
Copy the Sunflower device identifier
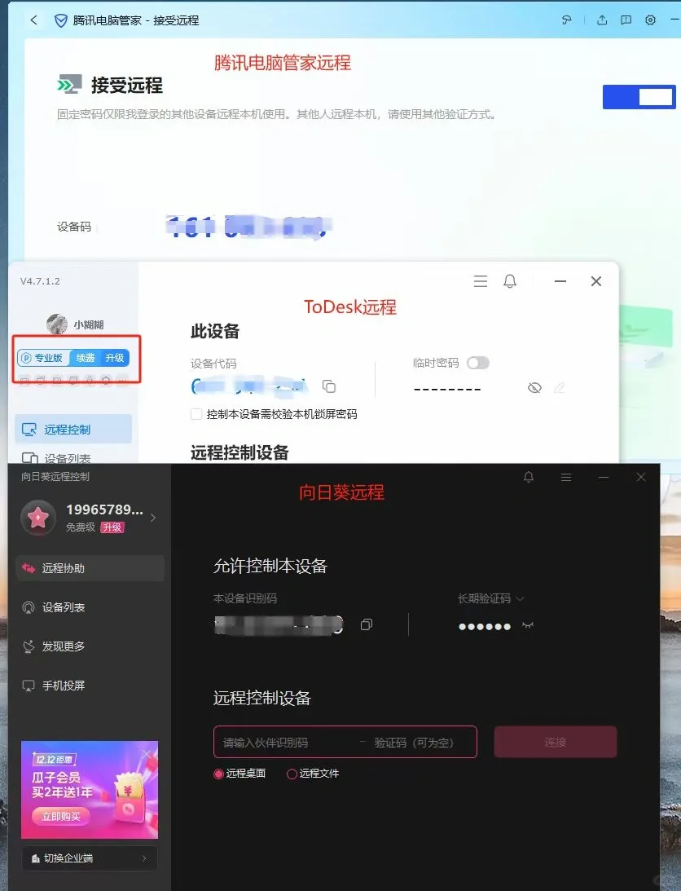(366, 625)
